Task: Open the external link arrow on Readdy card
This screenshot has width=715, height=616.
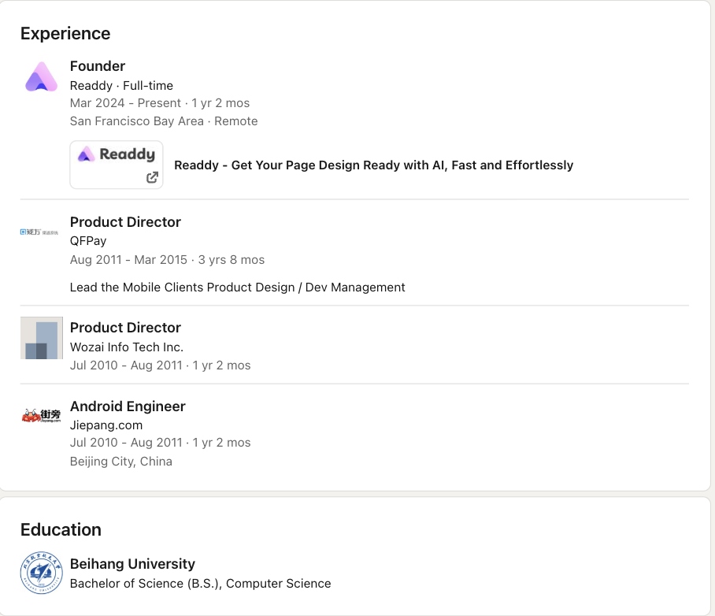Action: 152,177
